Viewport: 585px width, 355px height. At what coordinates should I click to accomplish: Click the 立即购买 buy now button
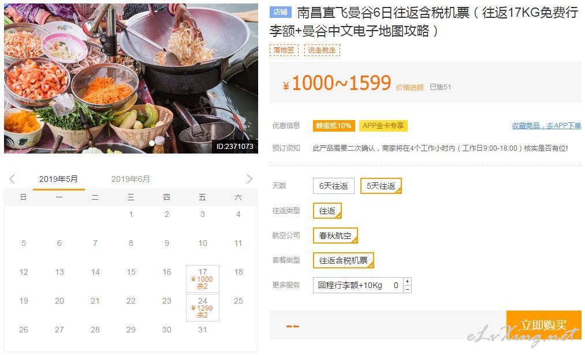(543, 325)
